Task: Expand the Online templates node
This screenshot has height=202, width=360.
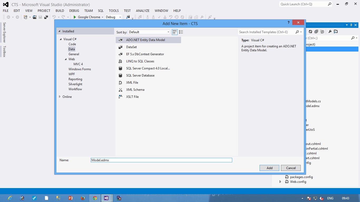Action: [60, 97]
